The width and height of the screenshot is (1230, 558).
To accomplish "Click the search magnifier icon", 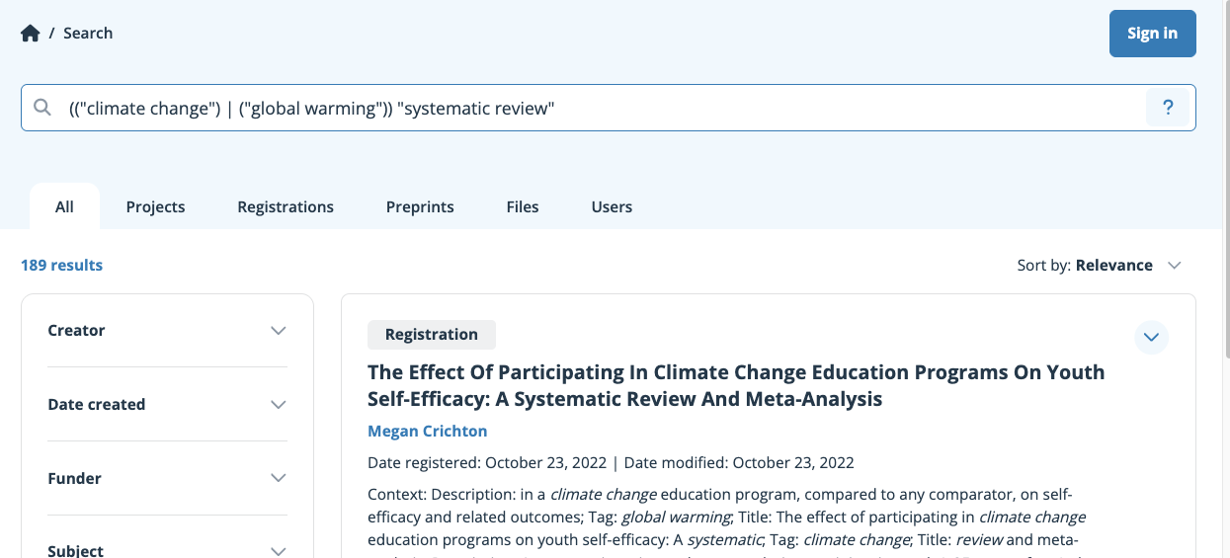I will (42, 108).
